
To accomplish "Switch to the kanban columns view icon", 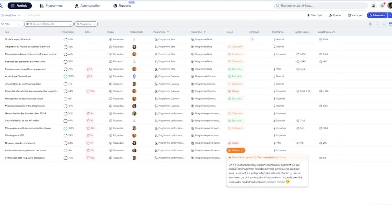I will point(371,24).
